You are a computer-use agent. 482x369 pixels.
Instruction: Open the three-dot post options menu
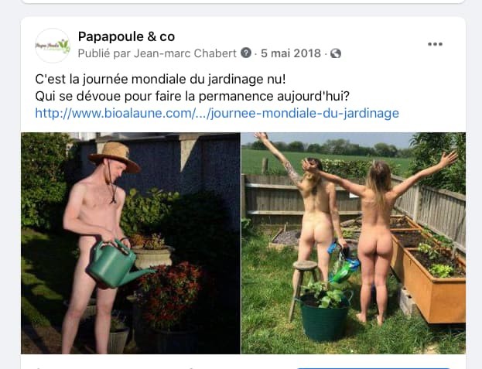point(435,44)
